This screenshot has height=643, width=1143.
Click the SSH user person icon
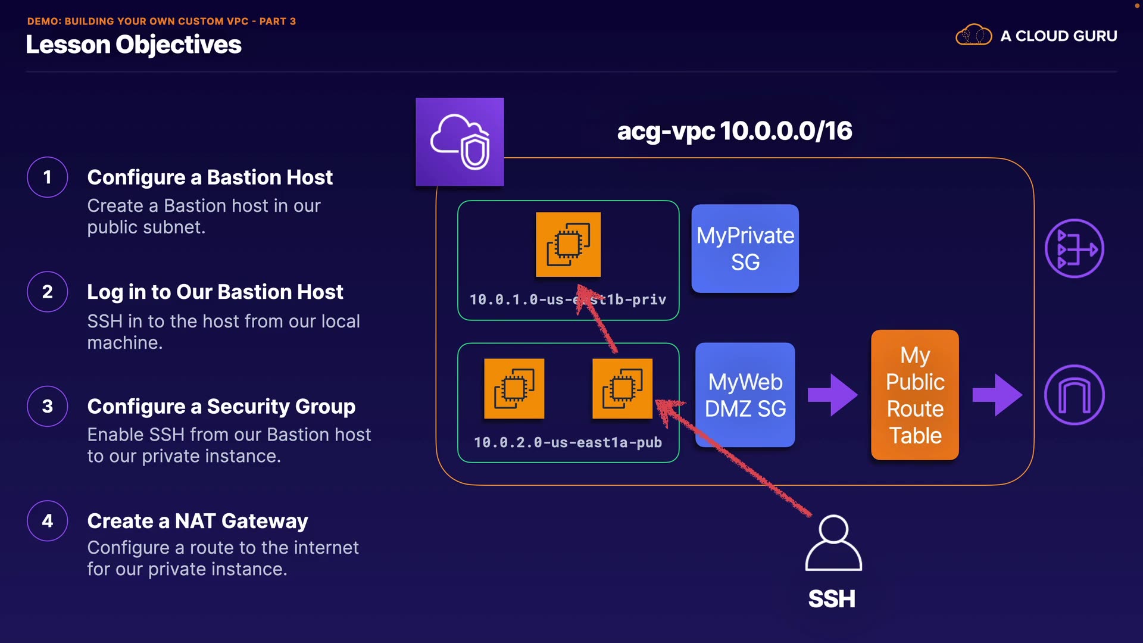point(833,543)
